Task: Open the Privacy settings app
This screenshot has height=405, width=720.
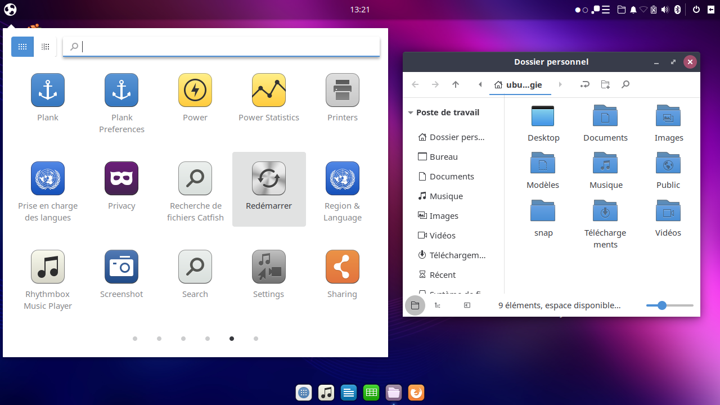Action: (x=121, y=179)
